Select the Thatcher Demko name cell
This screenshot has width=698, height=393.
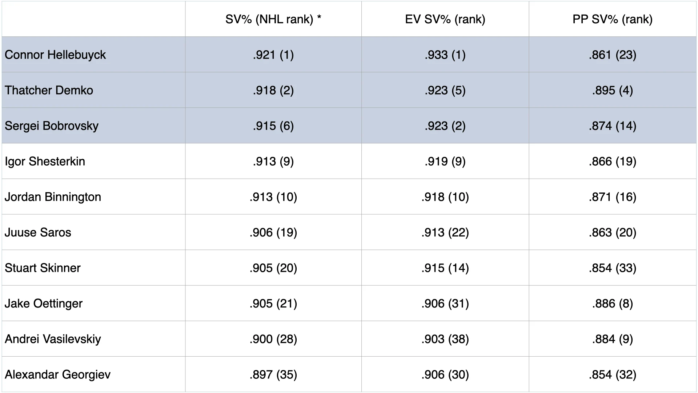click(x=49, y=90)
